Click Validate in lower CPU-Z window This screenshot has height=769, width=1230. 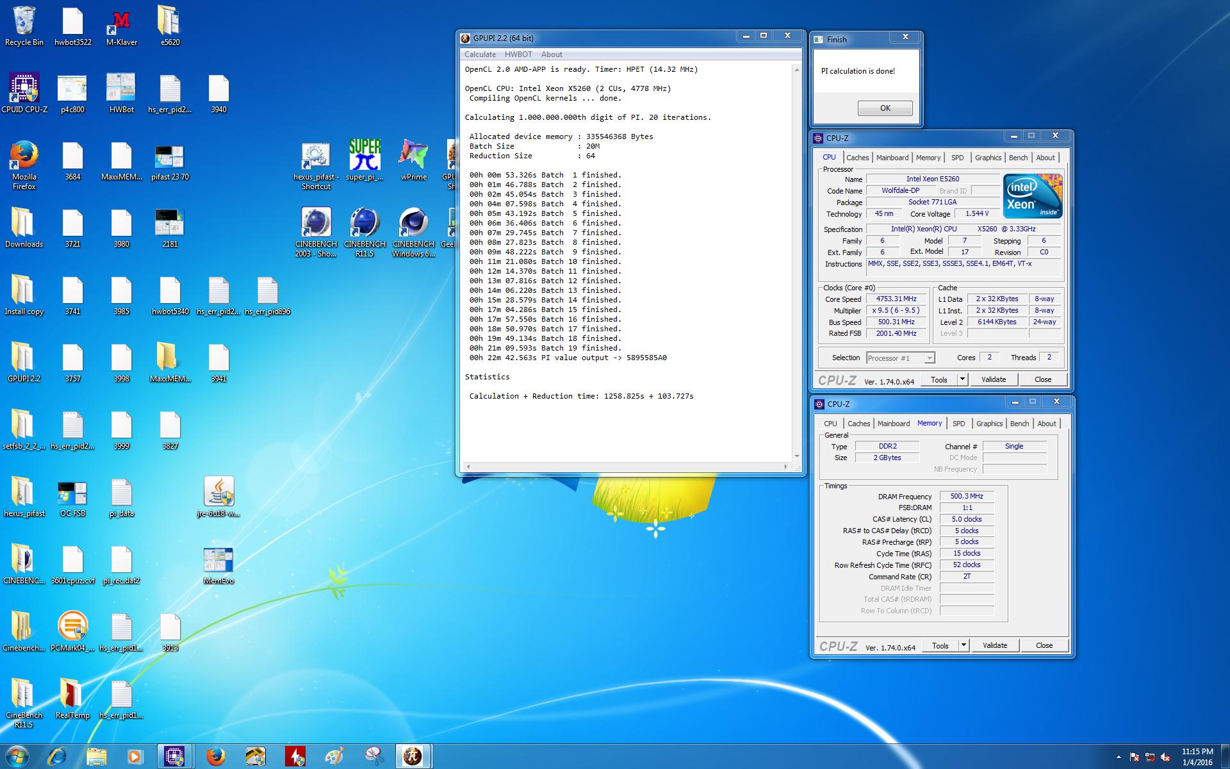[995, 645]
